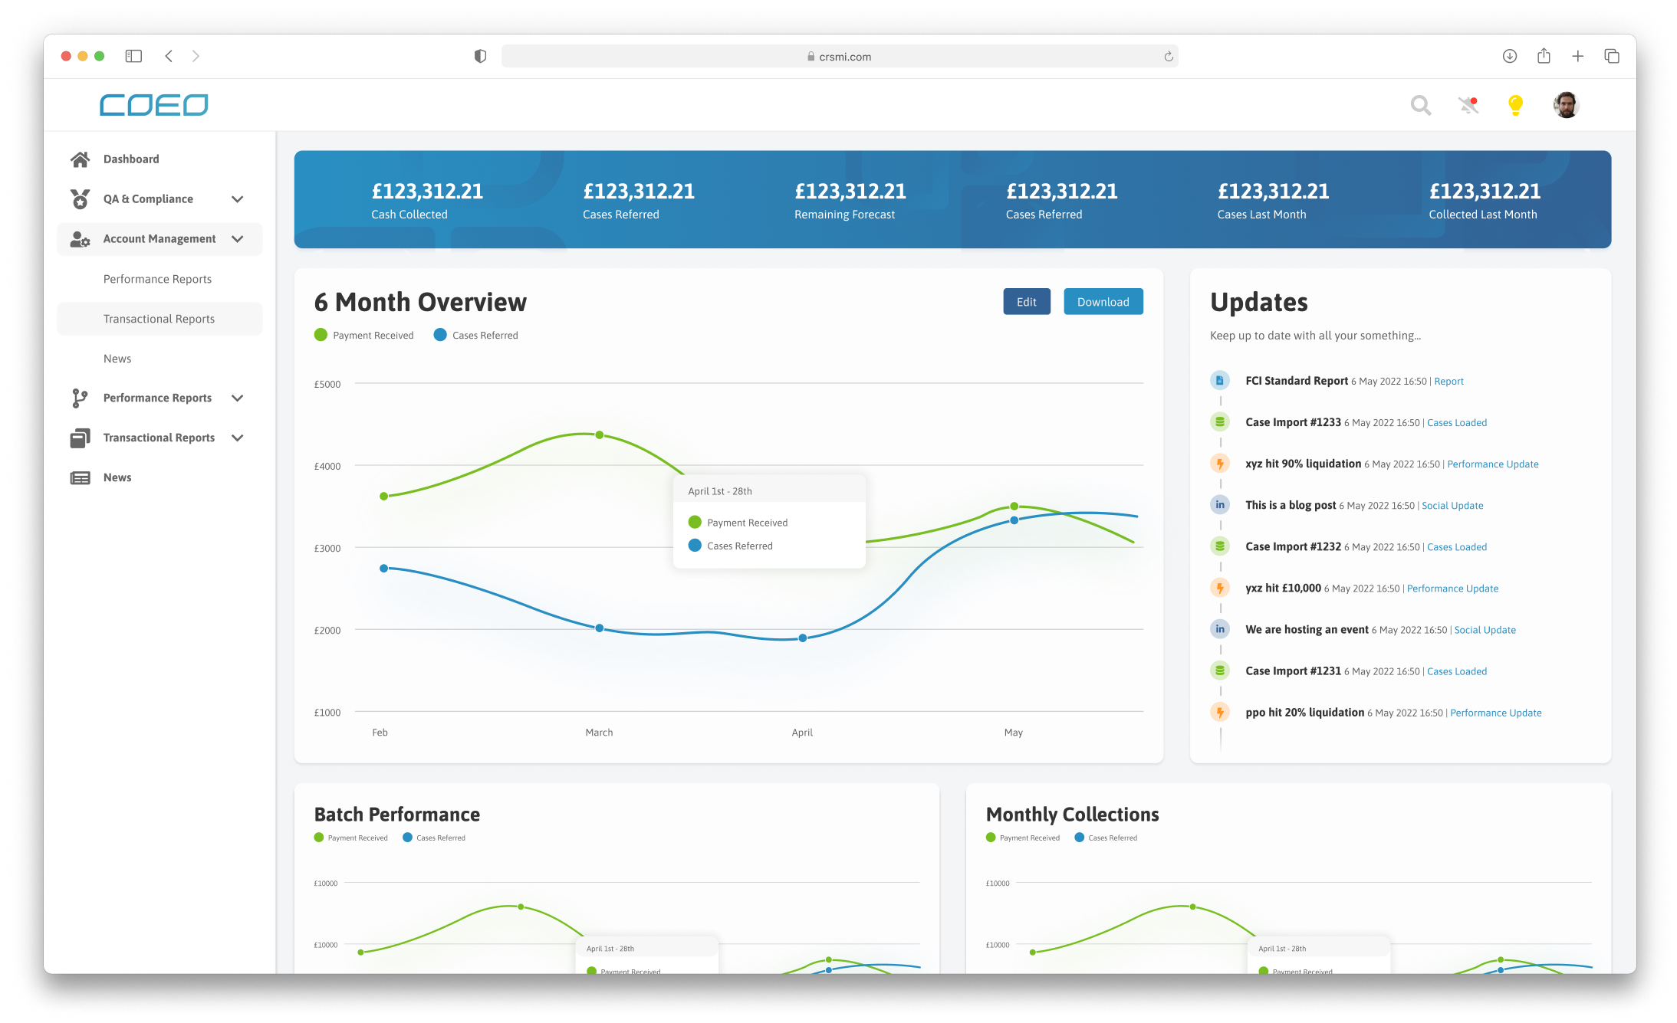Open Performance Update link for xyz hit 90%
The height and width of the screenshot is (1023, 1677).
pyautogui.click(x=1492, y=464)
